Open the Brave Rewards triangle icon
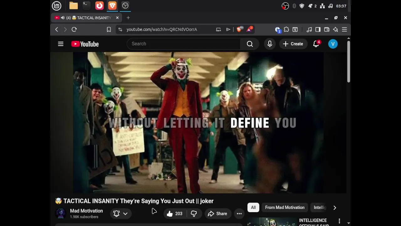The height and width of the screenshot is (226, 401). tap(250, 29)
